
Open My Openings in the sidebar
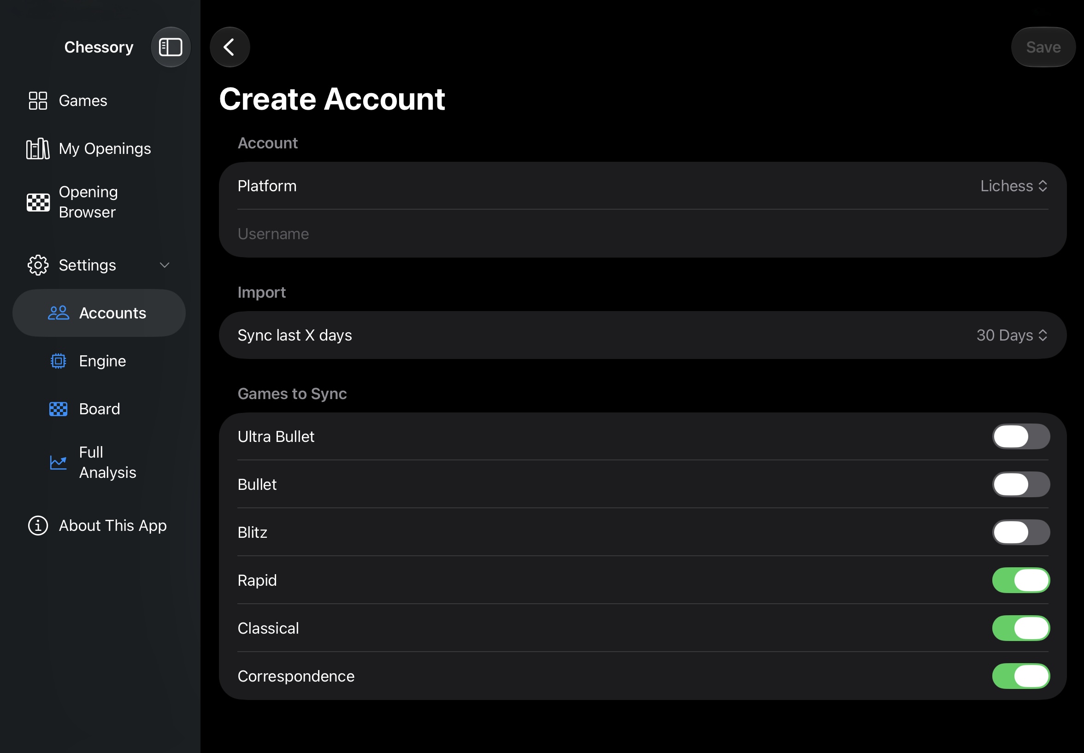pyautogui.click(x=99, y=148)
